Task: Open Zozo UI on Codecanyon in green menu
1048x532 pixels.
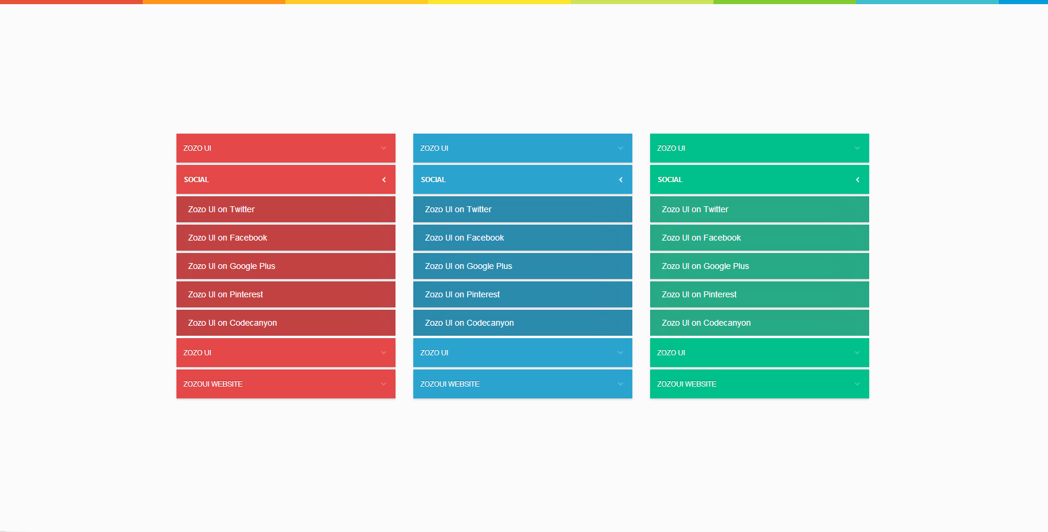Action: coord(760,323)
